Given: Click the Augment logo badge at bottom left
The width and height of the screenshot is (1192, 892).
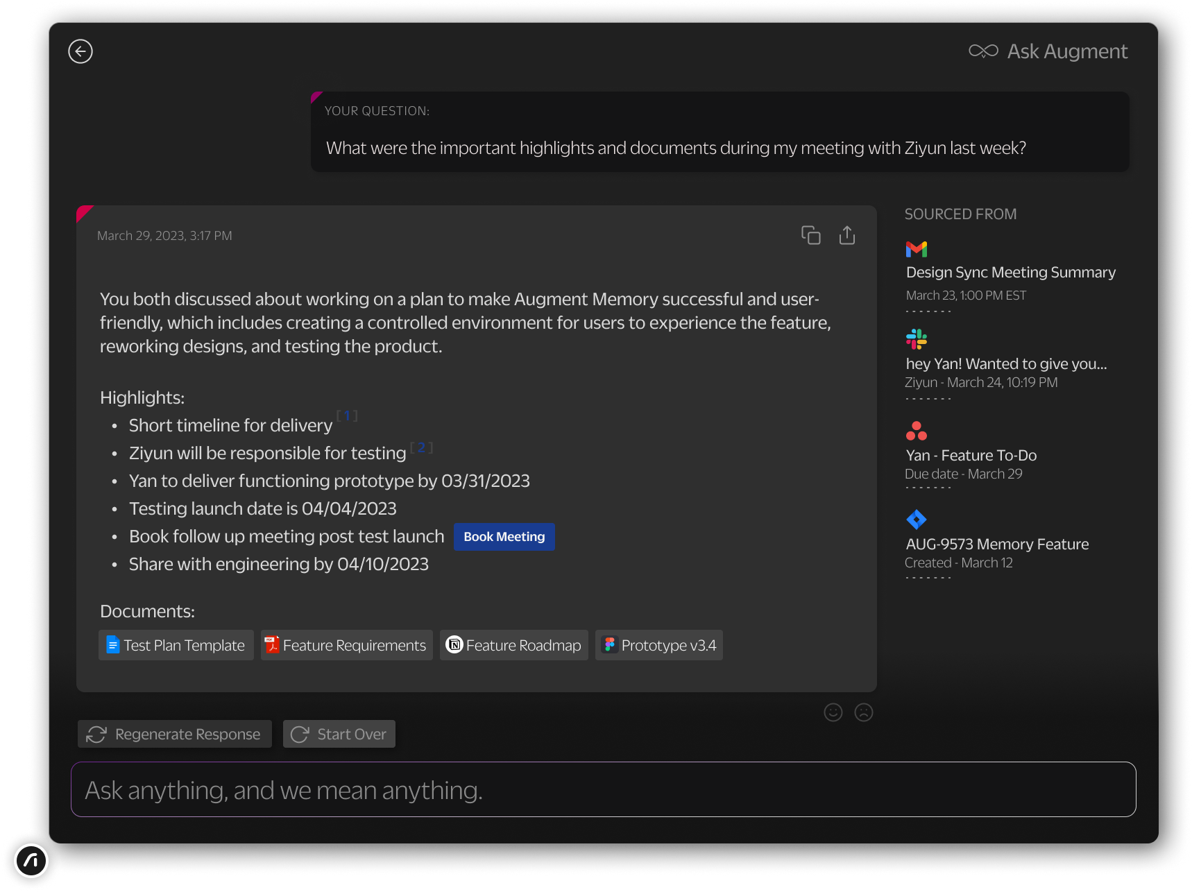Looking at the screenshot, I should click(x=31, y=861).
